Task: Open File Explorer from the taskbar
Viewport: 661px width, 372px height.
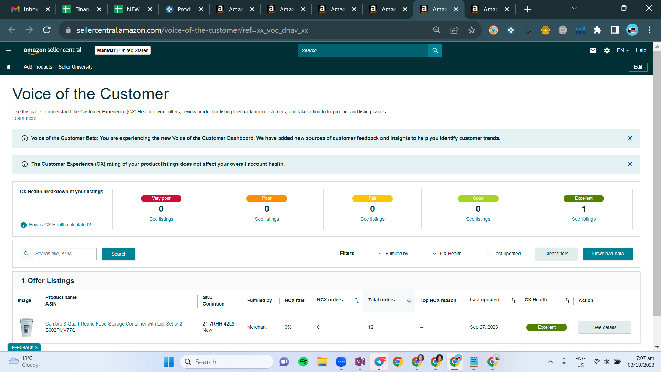Action: tap(322, 362)
